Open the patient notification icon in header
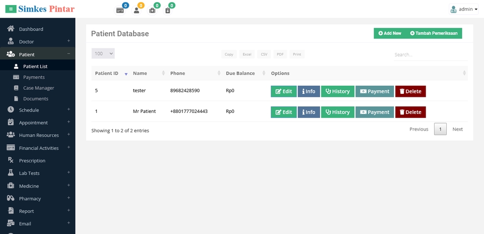 [136, 11]
